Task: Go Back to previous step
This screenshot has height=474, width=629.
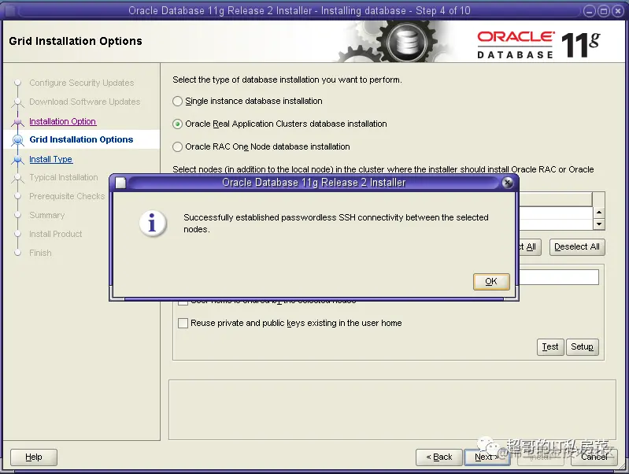Action: click(x=438, y=457)
